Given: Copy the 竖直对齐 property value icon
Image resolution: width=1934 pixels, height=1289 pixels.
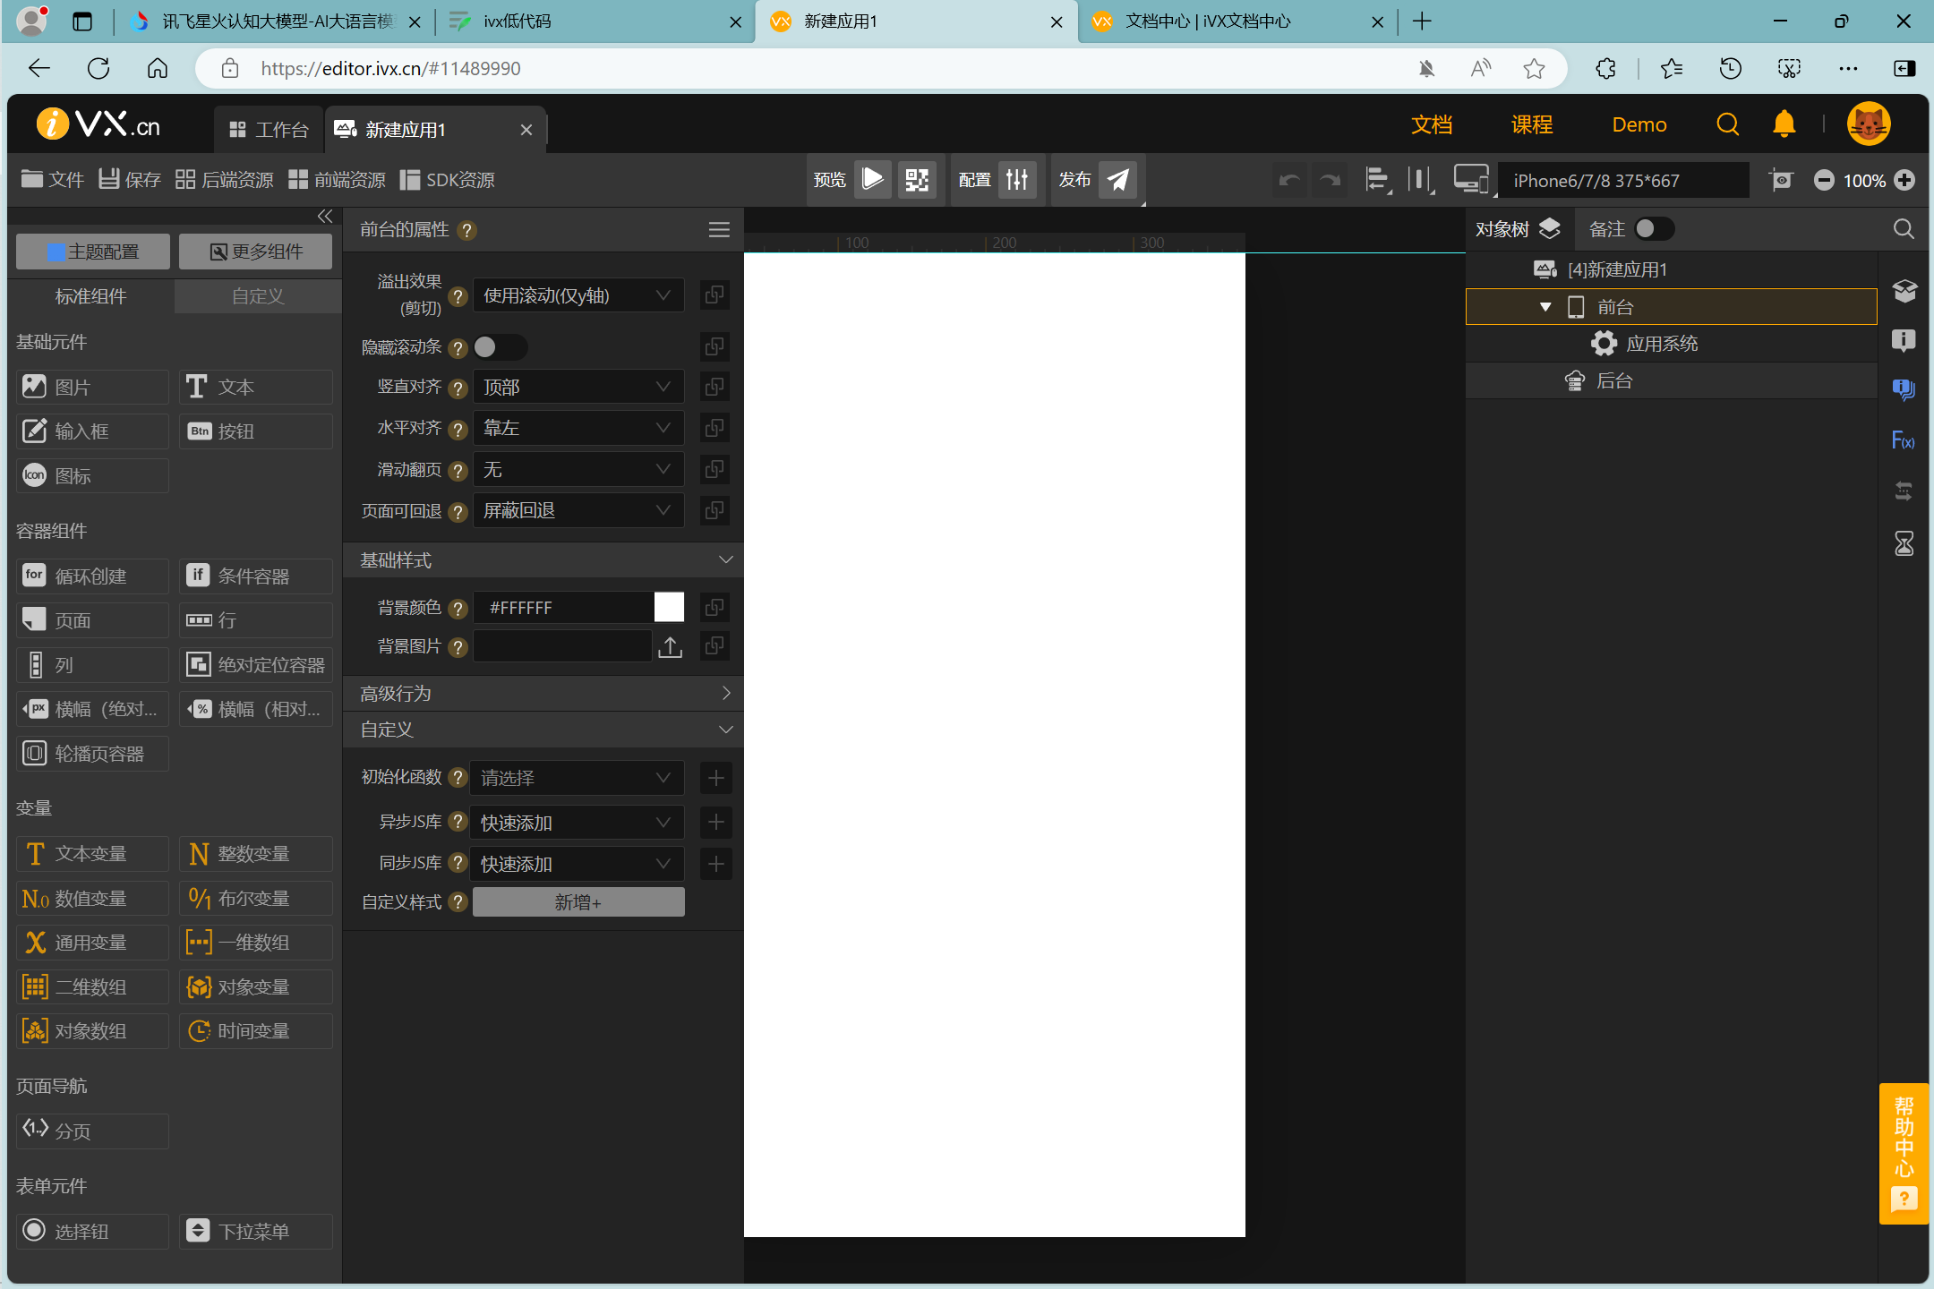Looking at the screenshot, I should [x=715, y=387].
